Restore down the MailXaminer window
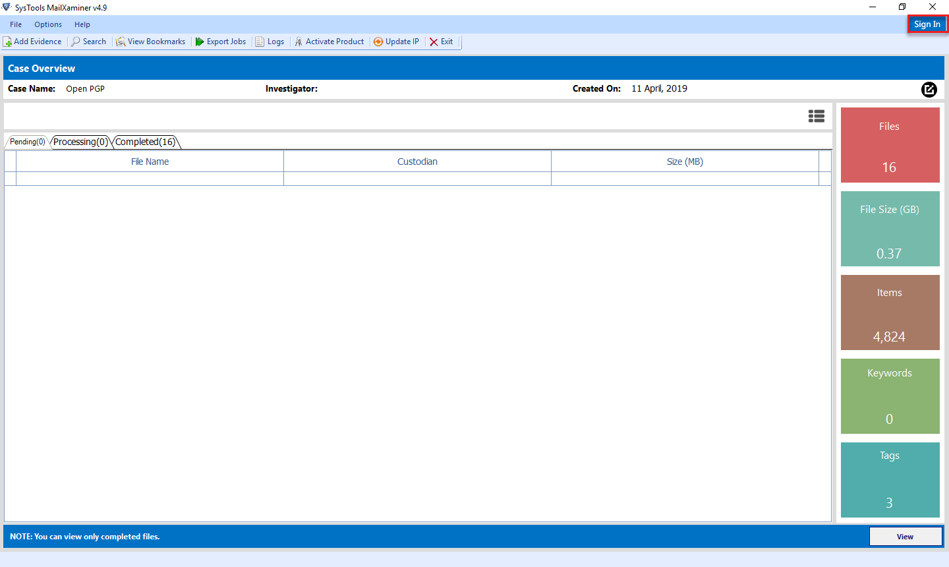The height and width of the screenshot is (567, 949). (x=902, y=7)
